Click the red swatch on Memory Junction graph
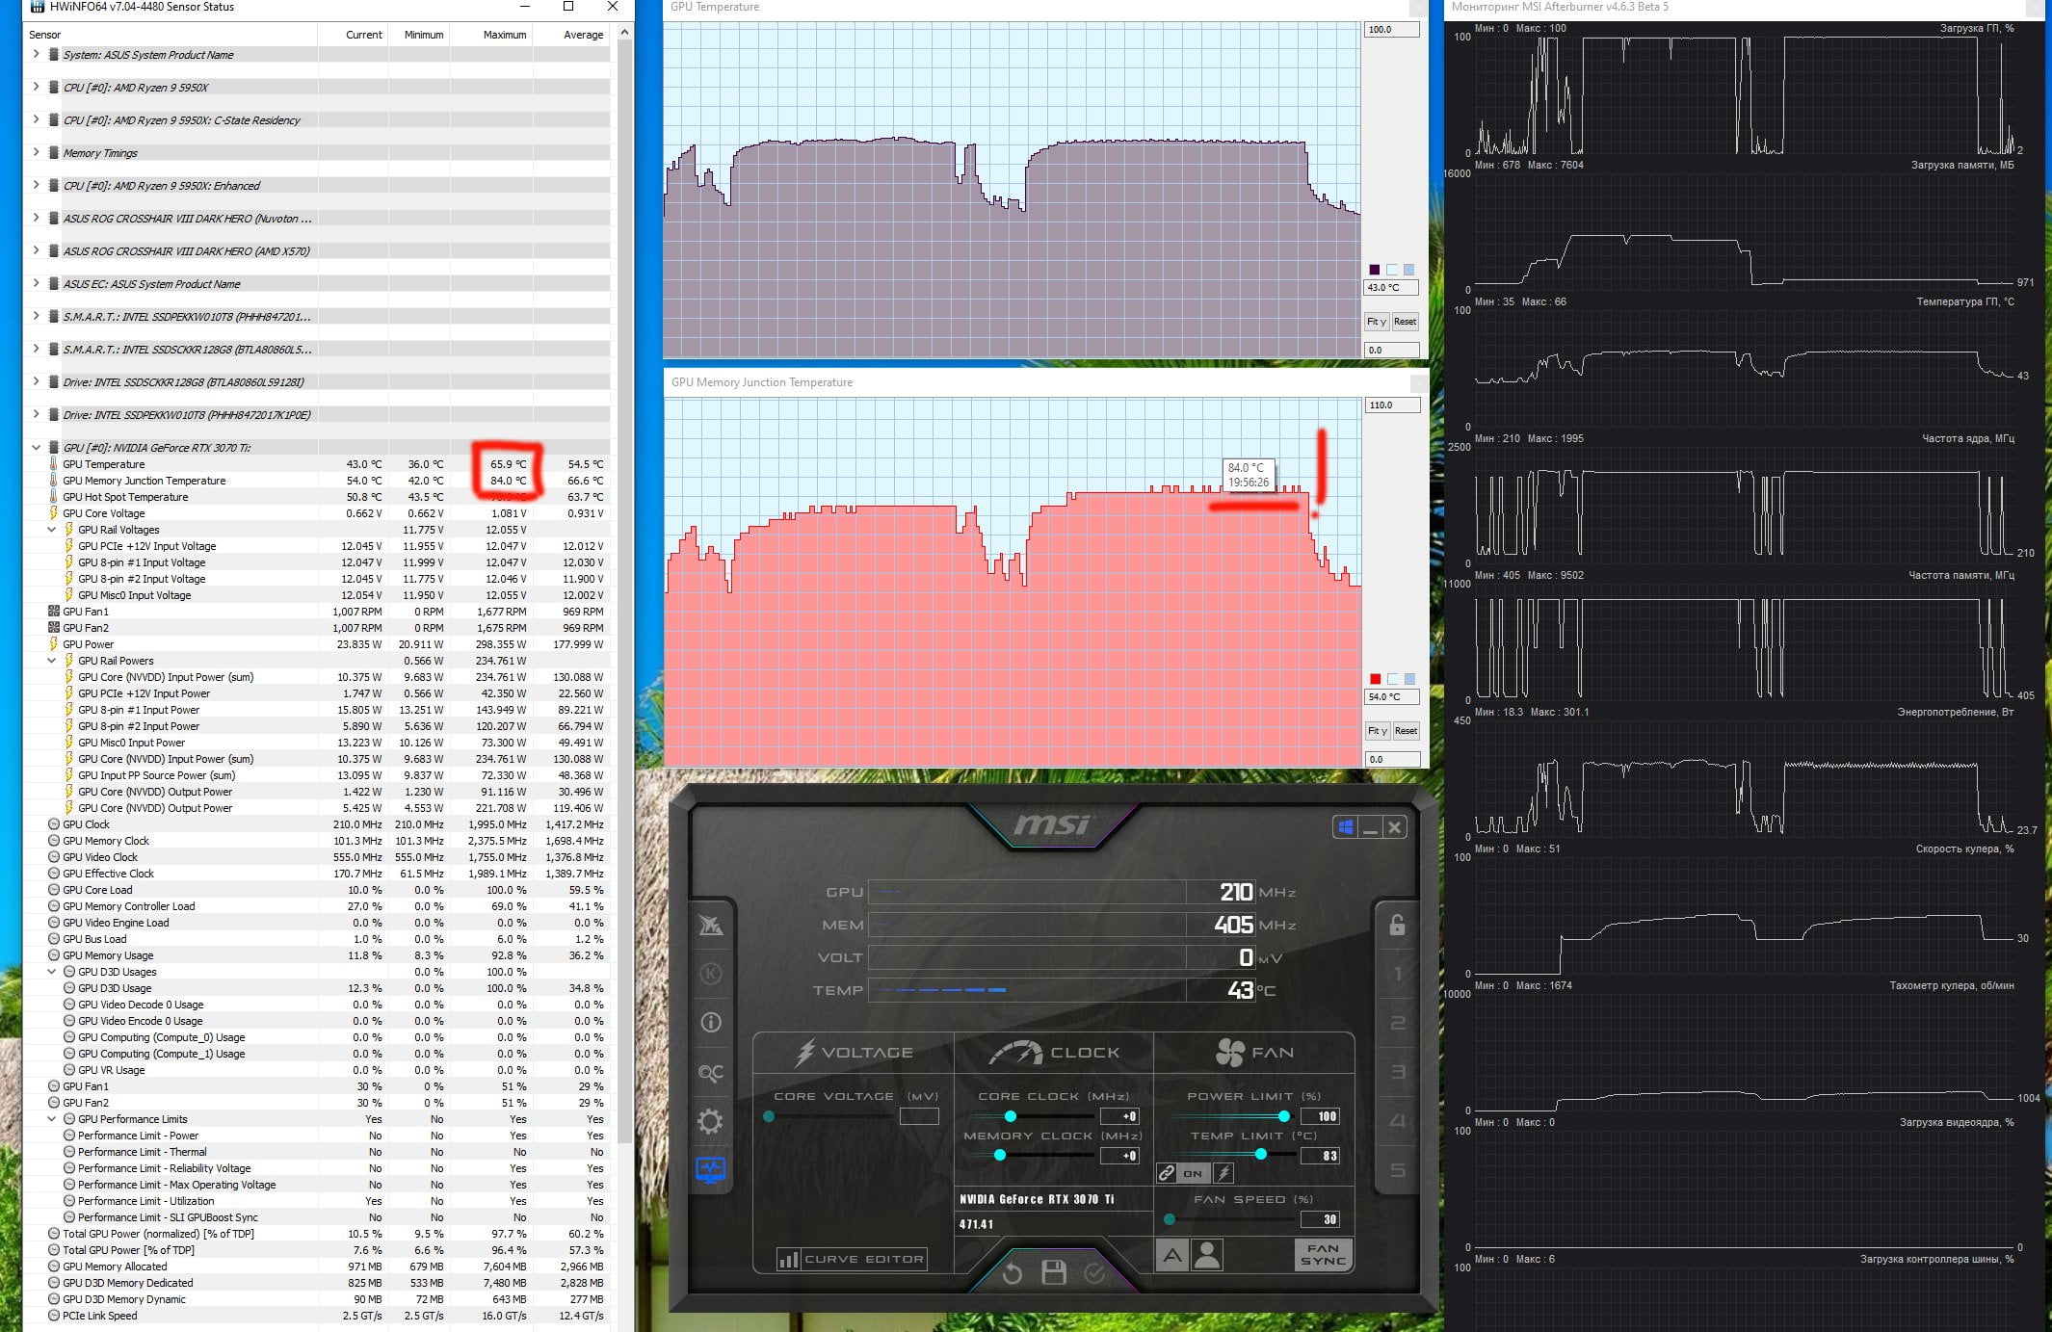Image resolution: width=2052 pixels, height=1332 pixels. pos(1376,679)
